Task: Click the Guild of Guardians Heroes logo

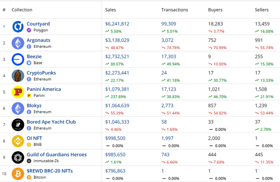Action: coord(18,157)
